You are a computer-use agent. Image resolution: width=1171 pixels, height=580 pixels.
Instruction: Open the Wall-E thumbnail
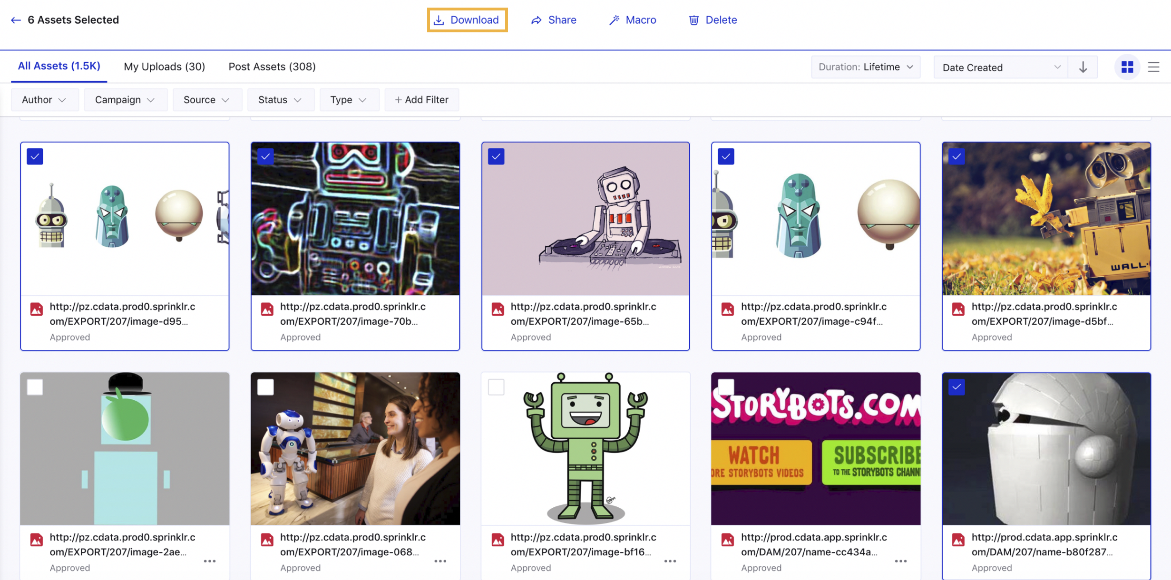coord(1046,219)
